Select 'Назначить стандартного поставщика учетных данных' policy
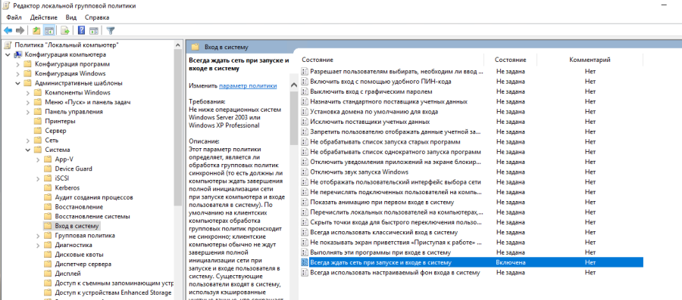Screen dimensions: 682x300 click(x=389, y=102)
